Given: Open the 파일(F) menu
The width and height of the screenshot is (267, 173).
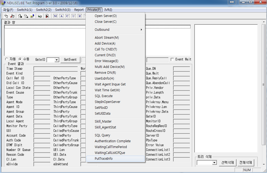Looking at the screenshot, I should pyautogui.click(x=8, y=10).
